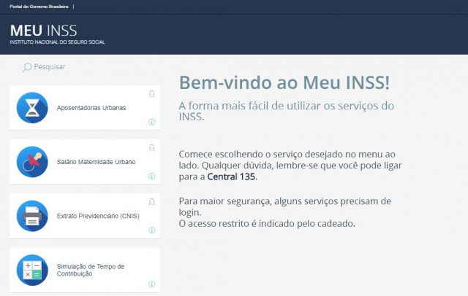The image size is (468, 296).
Task: Show info for Simulação de Tempo de Contribuição
Action: point(151,284)
